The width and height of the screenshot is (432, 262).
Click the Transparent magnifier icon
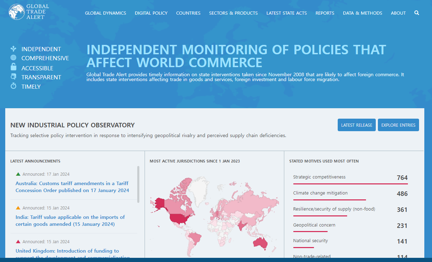(x=14, y=77)
